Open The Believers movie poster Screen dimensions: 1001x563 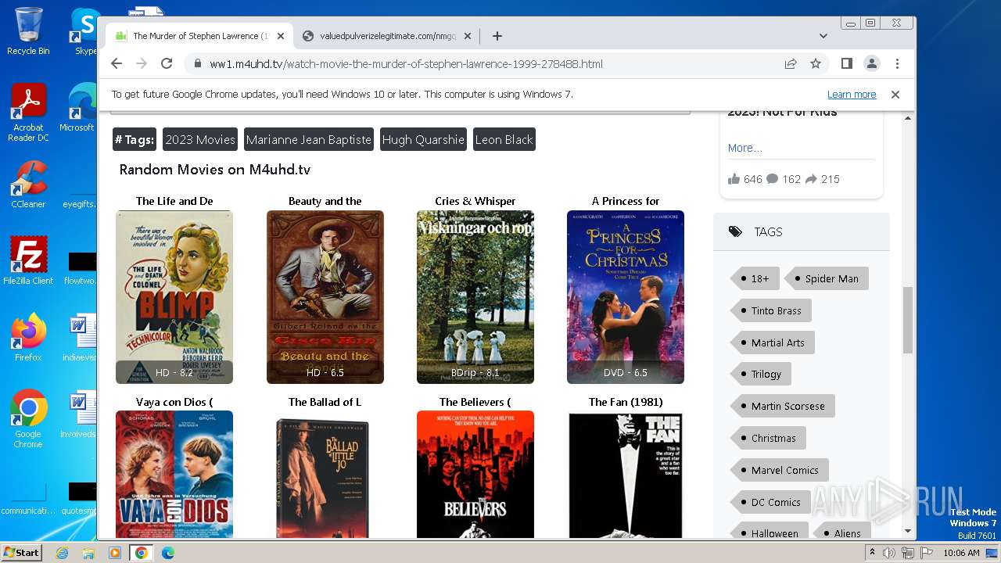[475, 475]
